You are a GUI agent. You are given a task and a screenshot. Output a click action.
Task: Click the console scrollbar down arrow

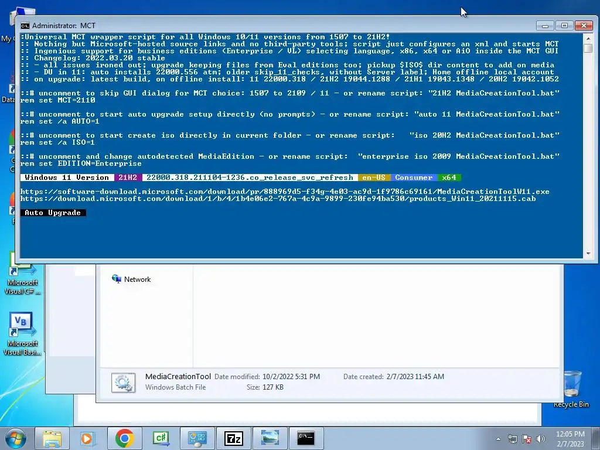[588, 254]
